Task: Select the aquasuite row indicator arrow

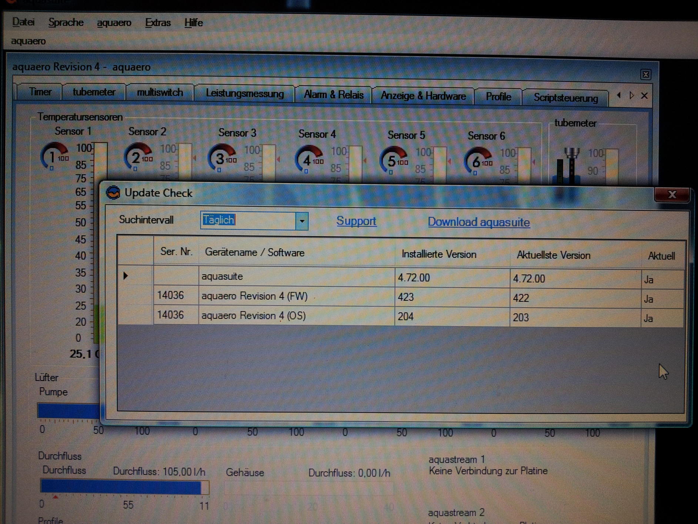Action: [x=126, y=276]
